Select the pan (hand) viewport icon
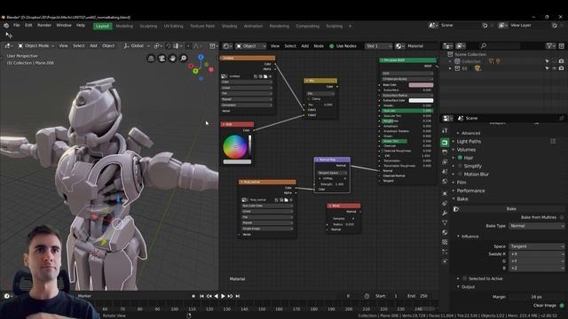Screen dimensions: 568x319 coord(172,58)
